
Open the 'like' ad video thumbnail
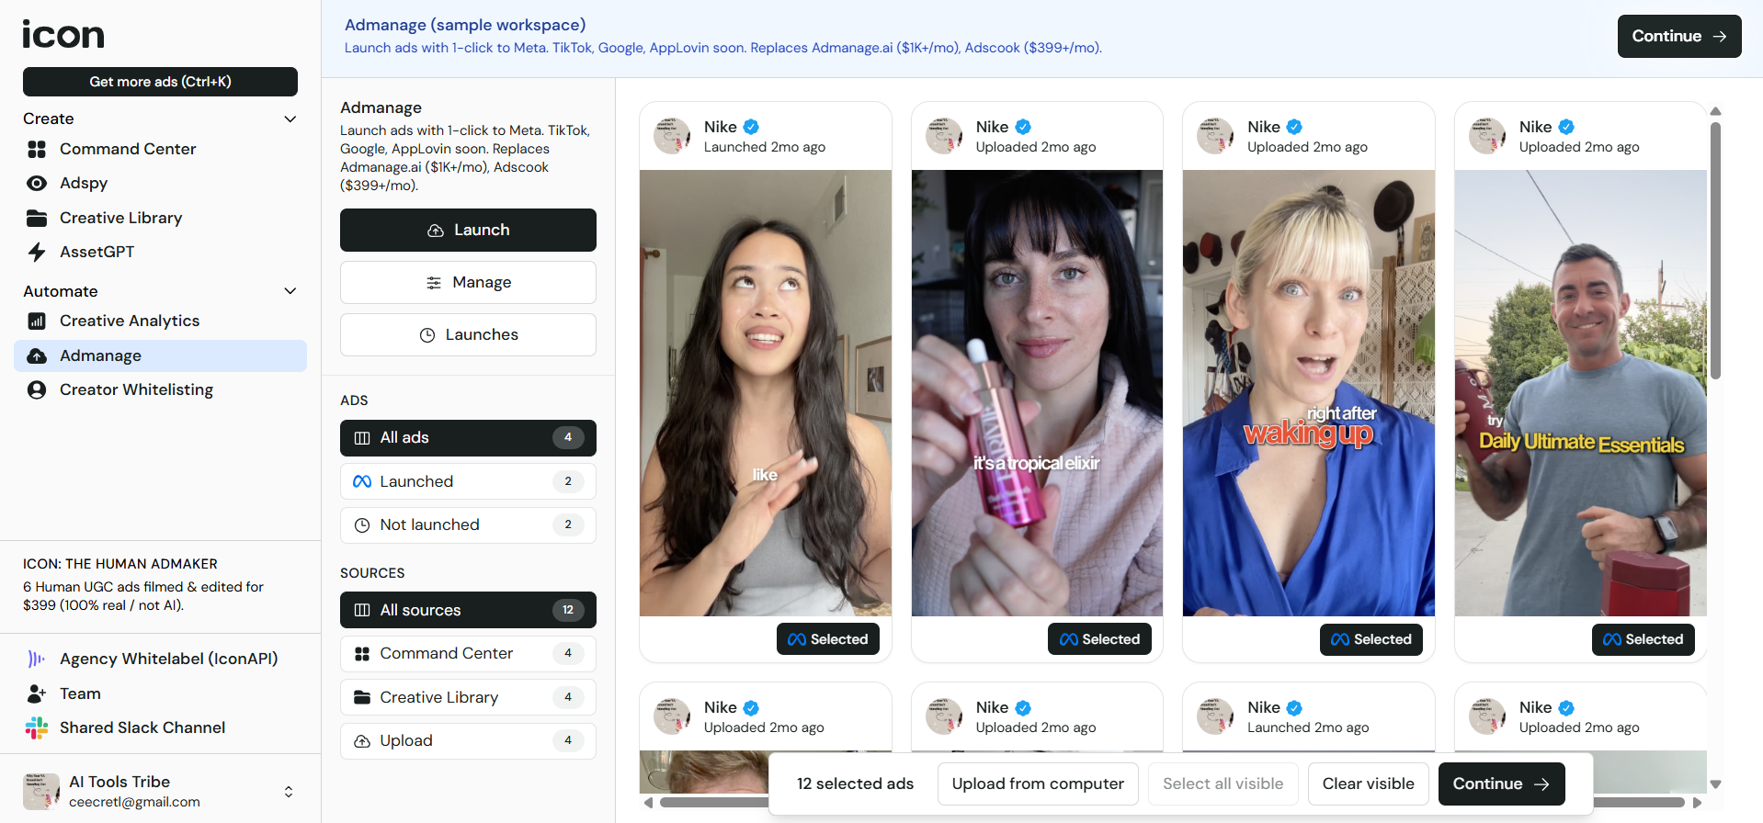766,393
